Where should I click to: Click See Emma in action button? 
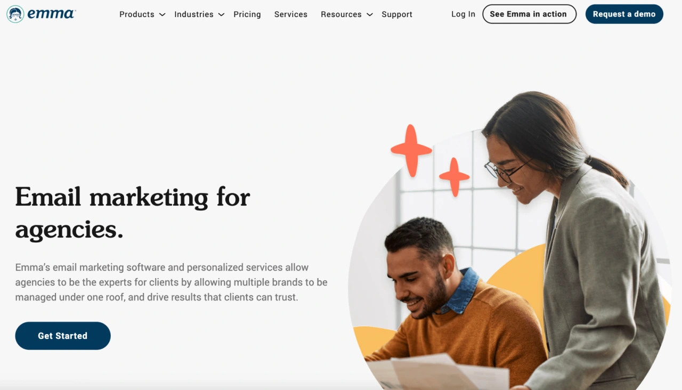529,14
